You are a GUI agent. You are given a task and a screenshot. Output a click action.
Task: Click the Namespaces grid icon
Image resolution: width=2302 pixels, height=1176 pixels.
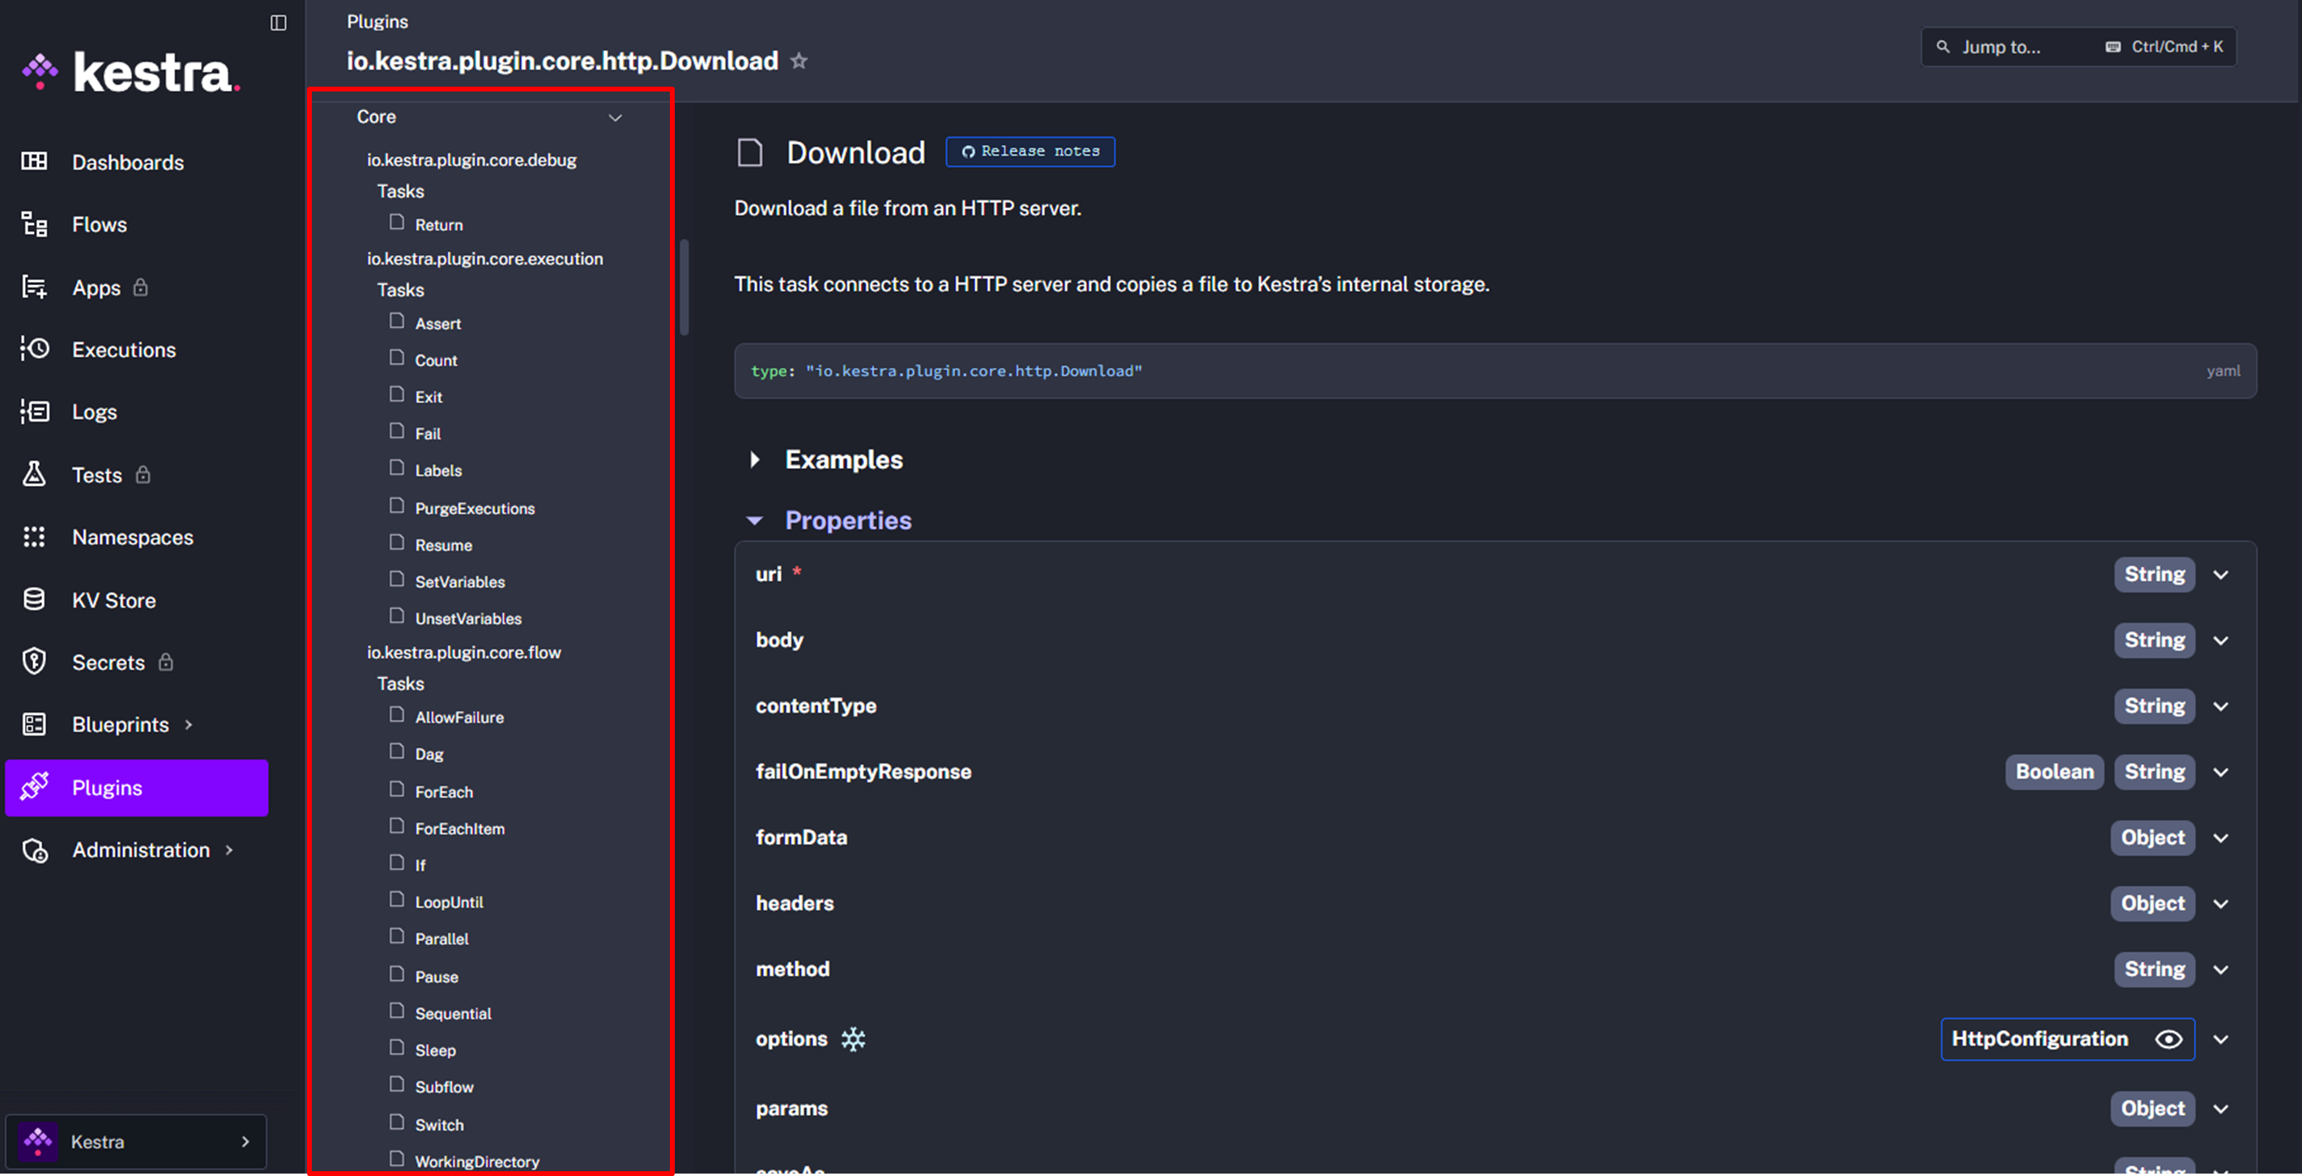pyautogui.click(x=34, y=537)
